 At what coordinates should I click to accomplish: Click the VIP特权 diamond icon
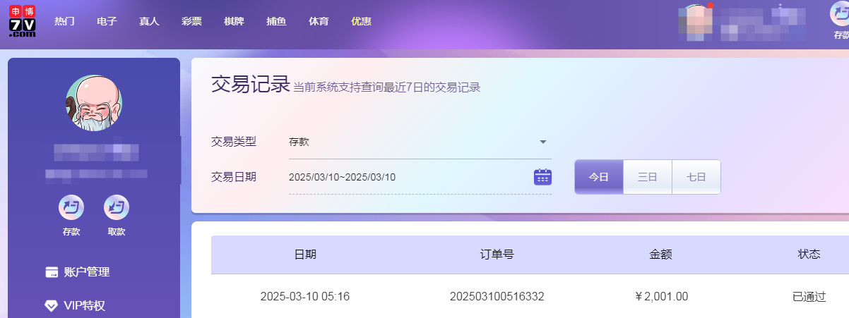pos(52,306)
